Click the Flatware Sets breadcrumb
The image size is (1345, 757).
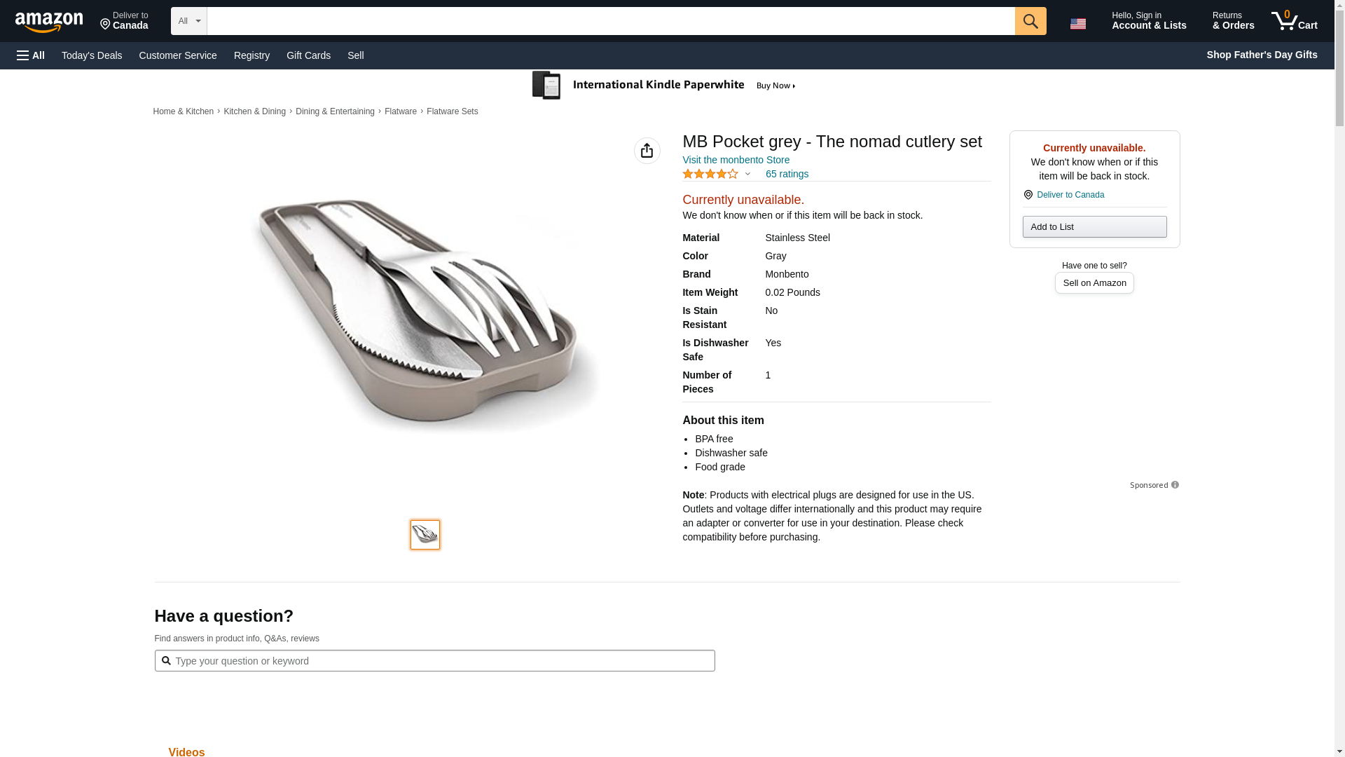click(x=452, y=111)
